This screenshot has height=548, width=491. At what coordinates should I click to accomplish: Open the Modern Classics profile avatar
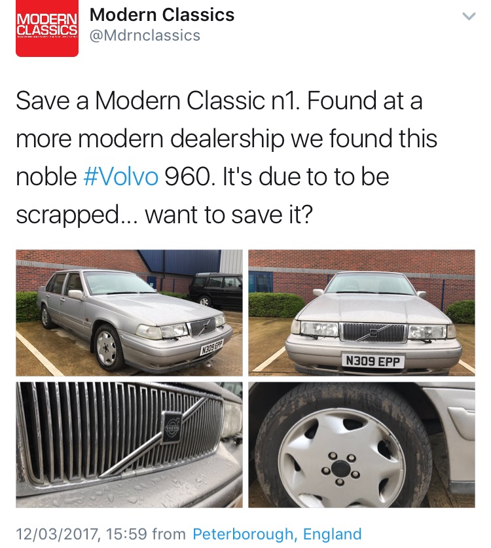click(x=47, y=28)
